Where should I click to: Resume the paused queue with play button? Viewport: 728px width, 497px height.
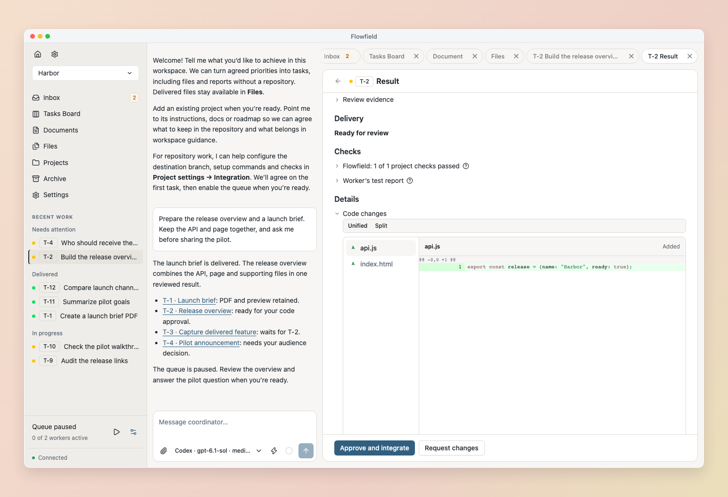pos(116,432)
